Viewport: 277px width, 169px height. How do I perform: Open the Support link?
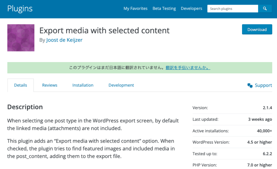click(263, 85)
